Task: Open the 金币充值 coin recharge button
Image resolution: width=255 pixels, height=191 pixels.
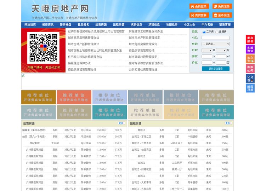Action: (222, 15)
